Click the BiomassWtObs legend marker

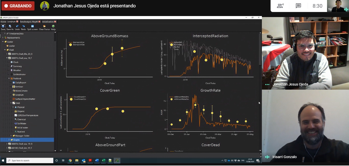click(x=71, y=45)
